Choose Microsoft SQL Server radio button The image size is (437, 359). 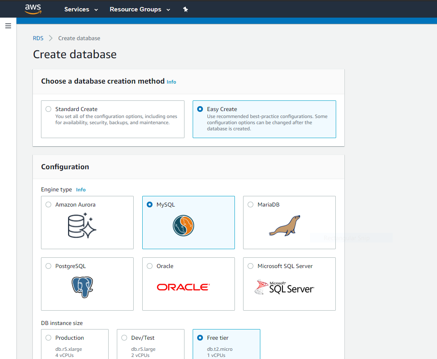[250, 266]
